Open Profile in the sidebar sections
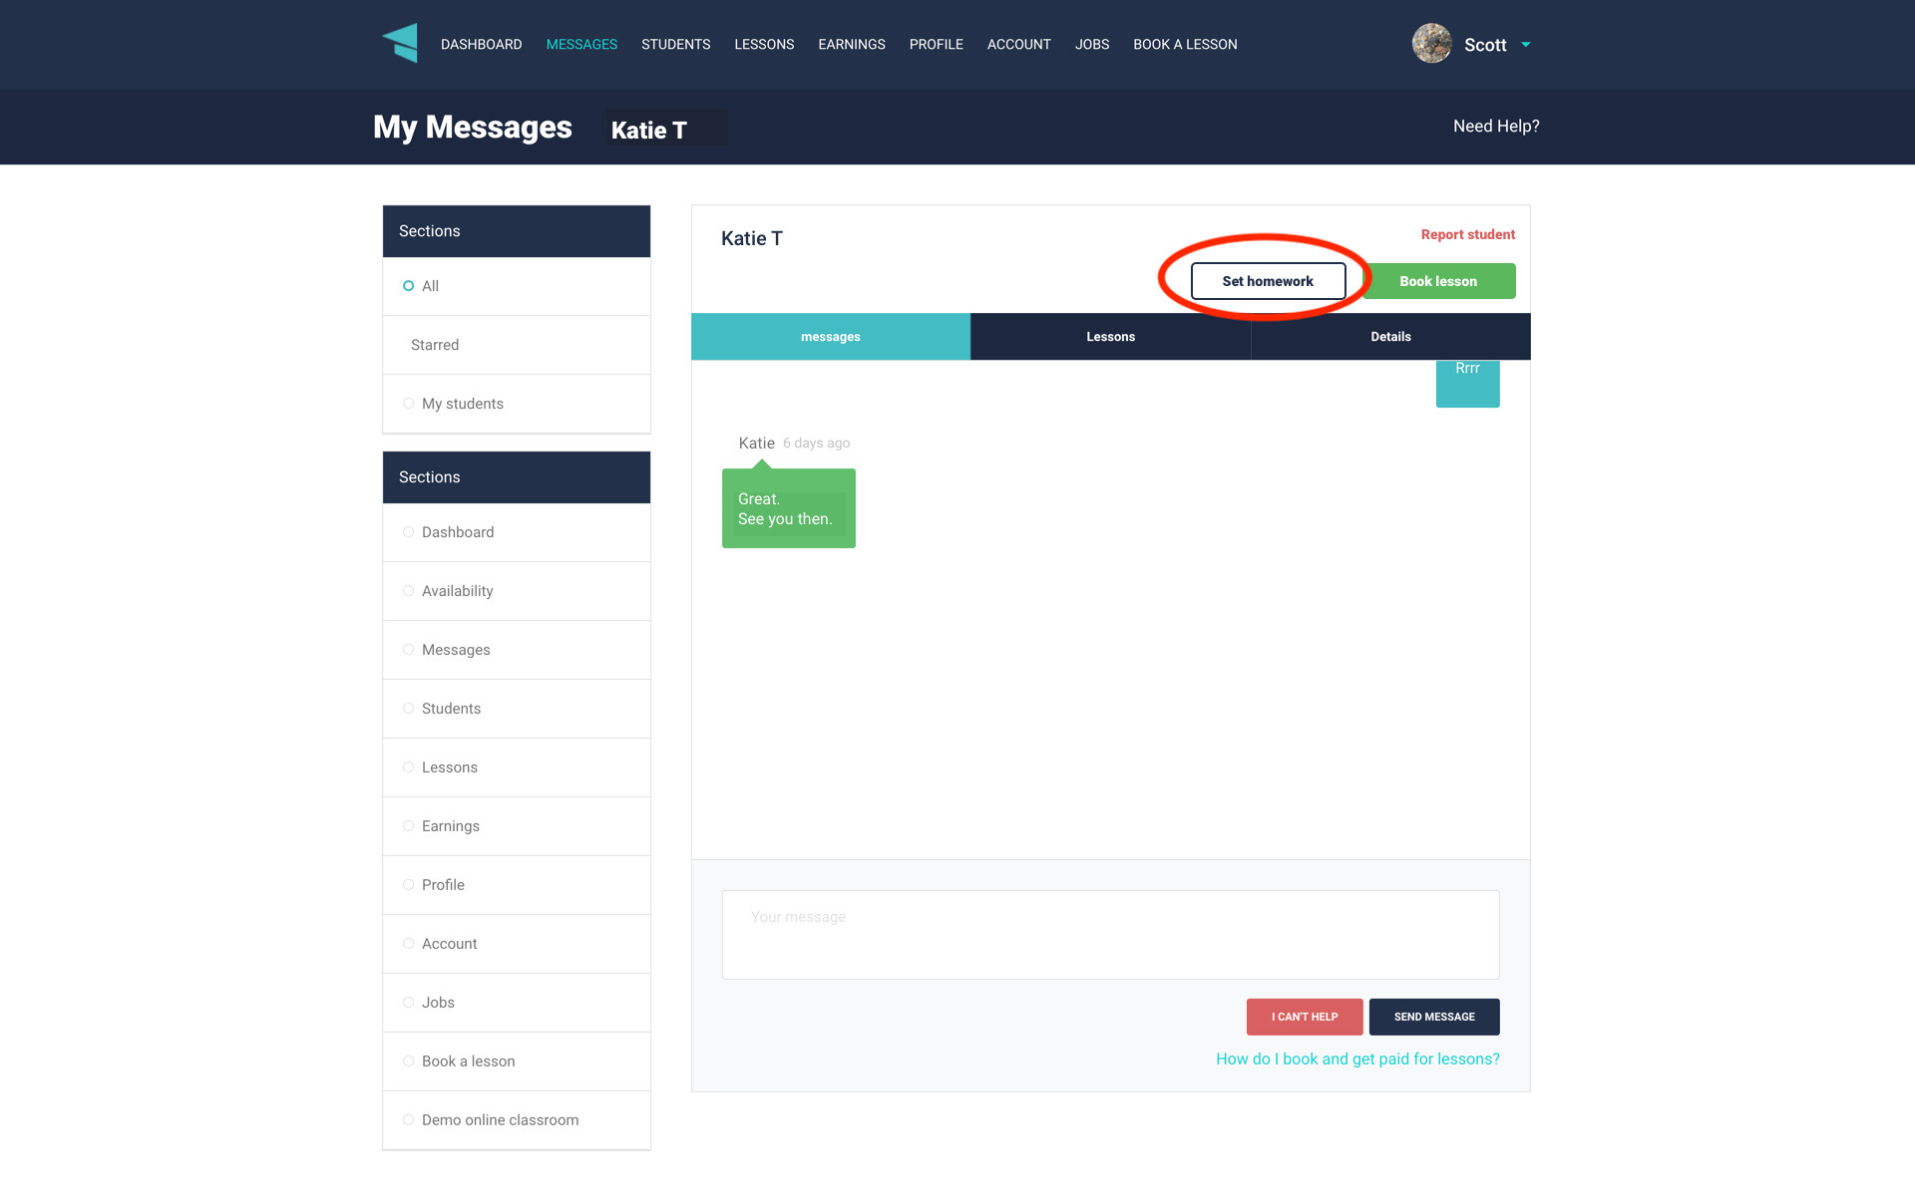 click(517, 885)
